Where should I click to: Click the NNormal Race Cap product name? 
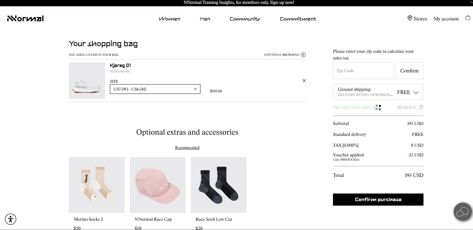coord(153,219)
